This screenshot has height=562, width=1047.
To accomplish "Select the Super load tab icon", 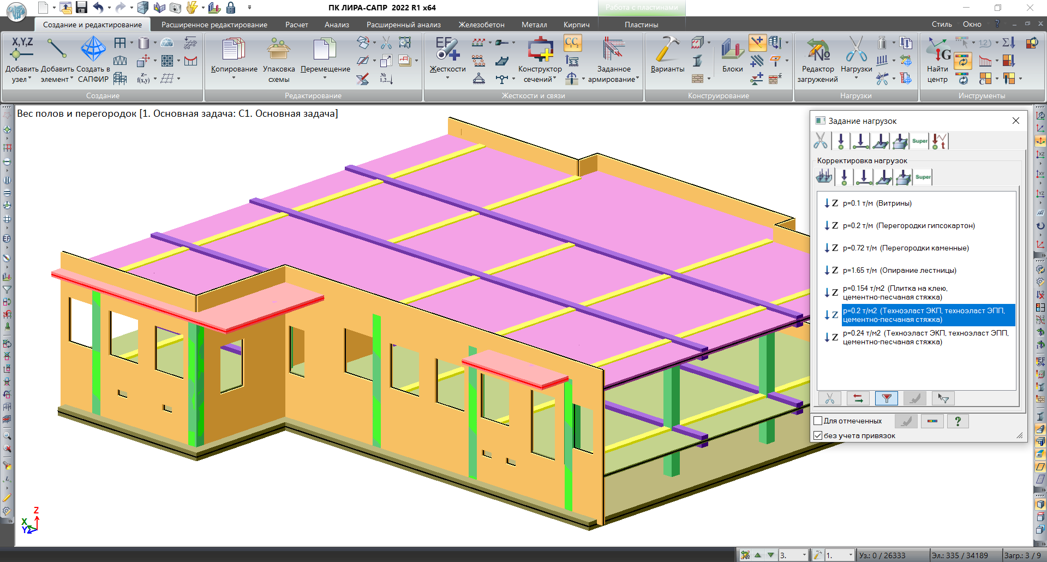I will (919, 141).
